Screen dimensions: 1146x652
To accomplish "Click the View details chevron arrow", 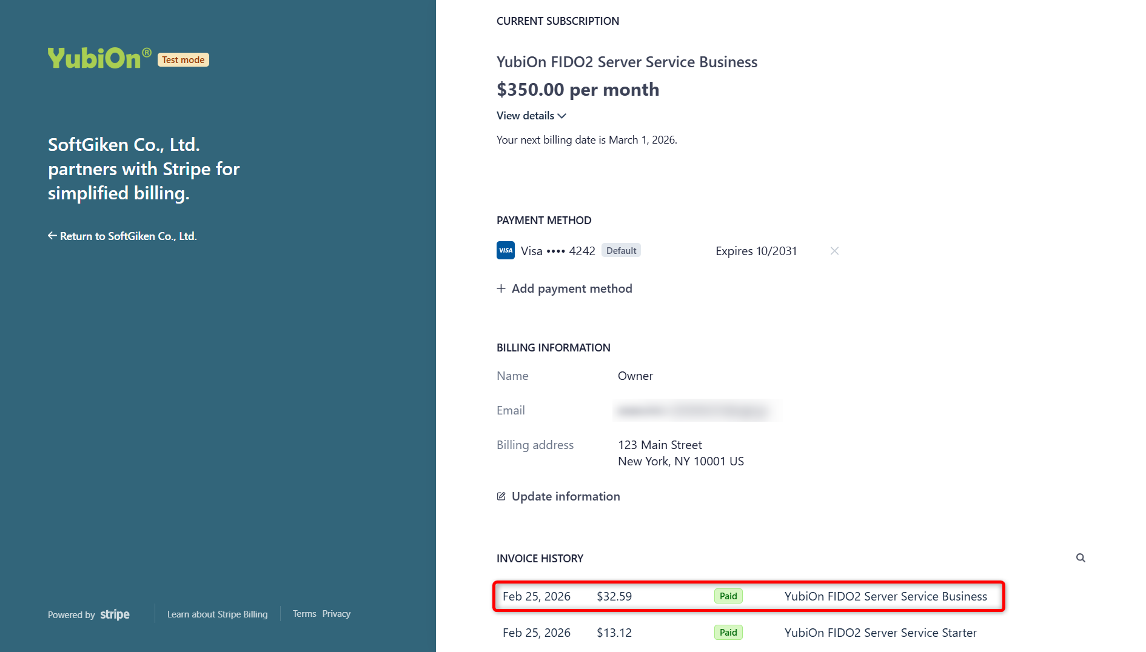I will coord(562,116).
